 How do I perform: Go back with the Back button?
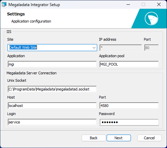point(94,138)
